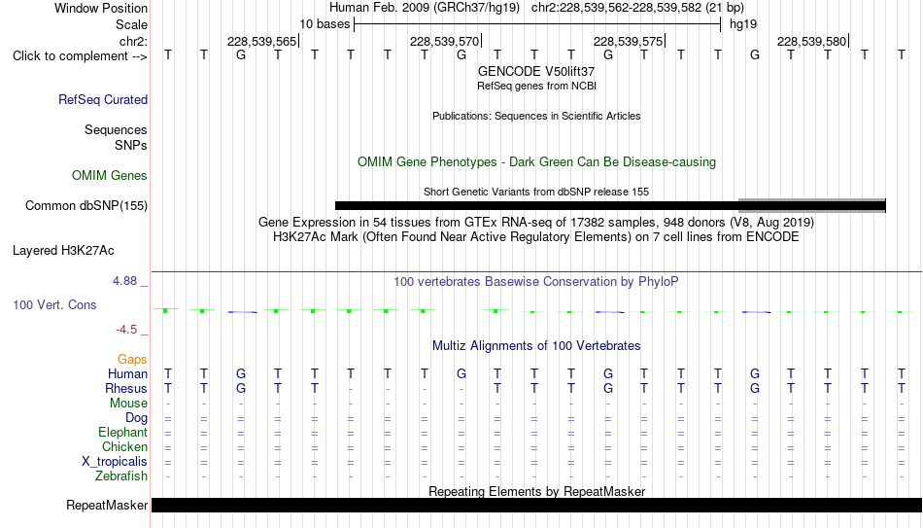Click the chr2: ruler label
Screen dimensions: 923x528
[x=134, y=41]
